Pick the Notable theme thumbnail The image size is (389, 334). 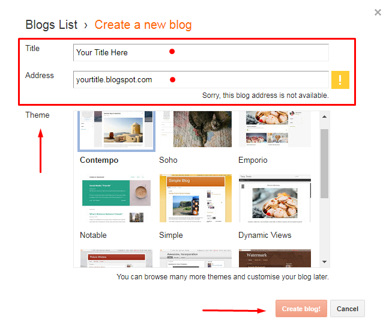(x=116, y=198)
